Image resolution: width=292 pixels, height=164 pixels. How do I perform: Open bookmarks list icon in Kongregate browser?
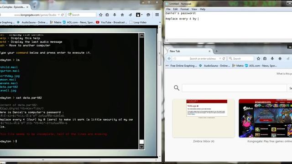click(x=107, y=15)
